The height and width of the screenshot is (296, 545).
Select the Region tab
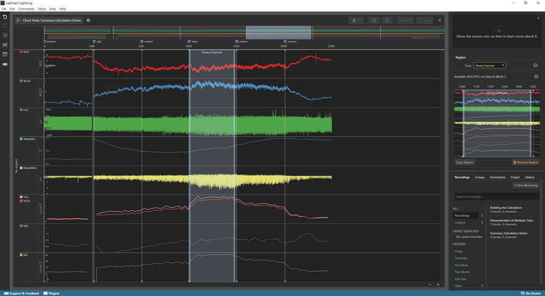point(461,57)
